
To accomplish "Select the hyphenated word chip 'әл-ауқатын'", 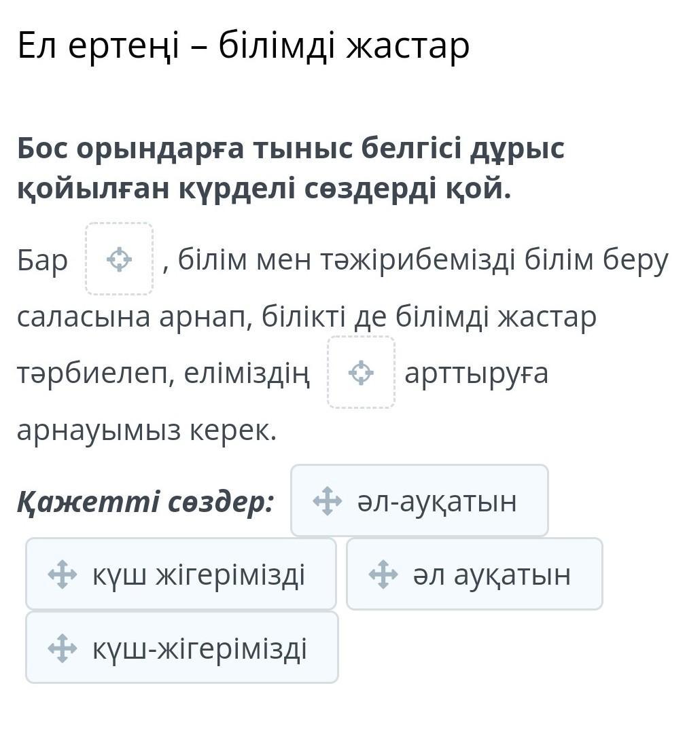I will click(419, 500).
